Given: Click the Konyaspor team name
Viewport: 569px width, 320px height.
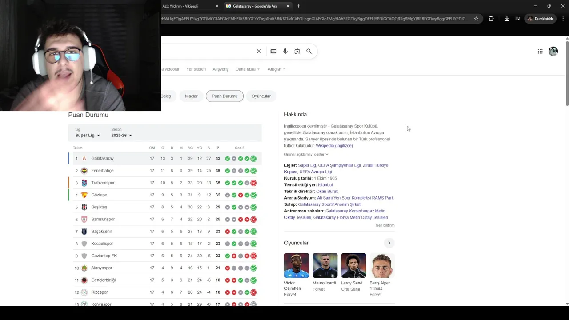Looking at the screenshot, I should coord(101,304).
